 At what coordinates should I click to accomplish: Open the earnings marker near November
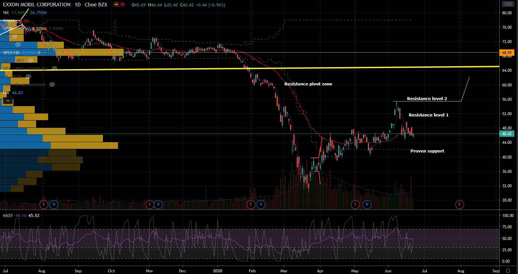(x=150, y=204)
